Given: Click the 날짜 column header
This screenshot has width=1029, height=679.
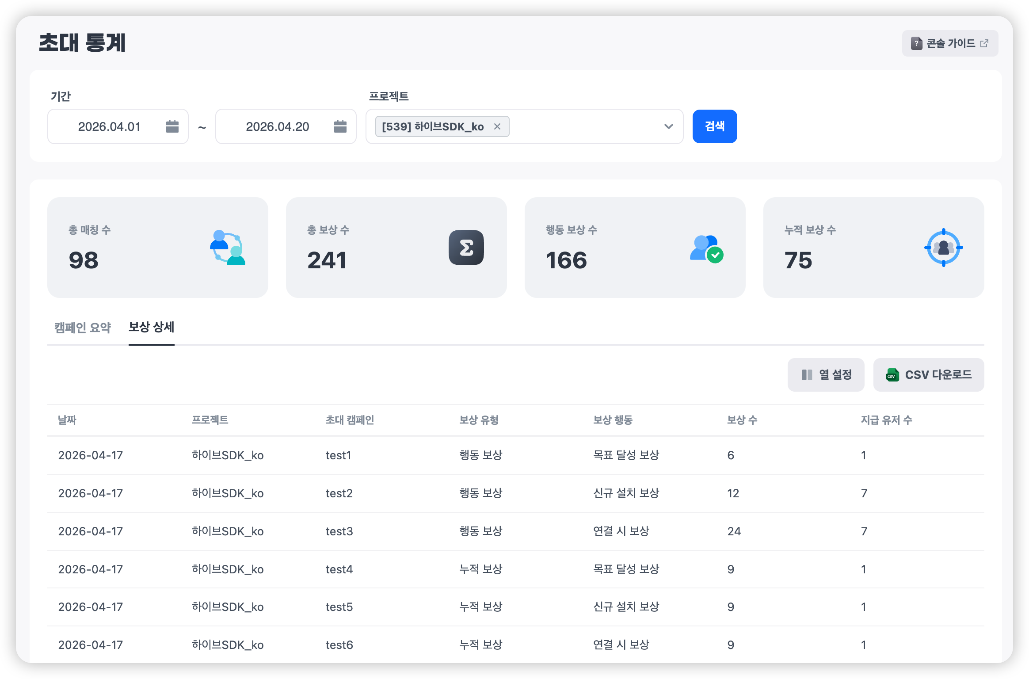Looking at the screenshot, I should point(67,420).
